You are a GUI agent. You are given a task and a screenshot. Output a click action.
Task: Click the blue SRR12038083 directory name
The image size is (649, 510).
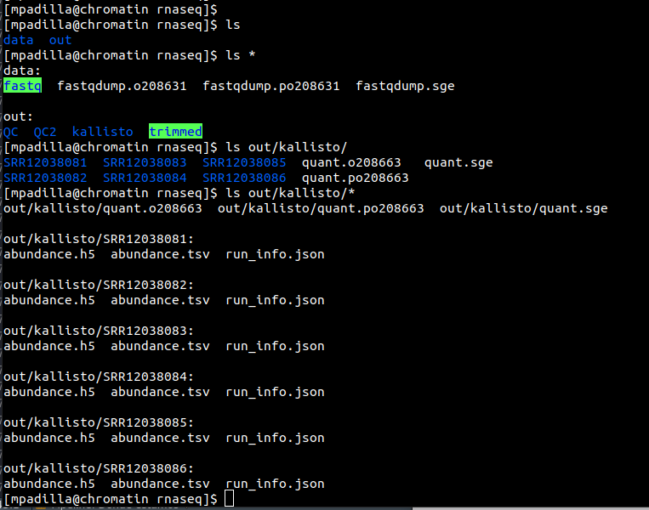point(145,162)
